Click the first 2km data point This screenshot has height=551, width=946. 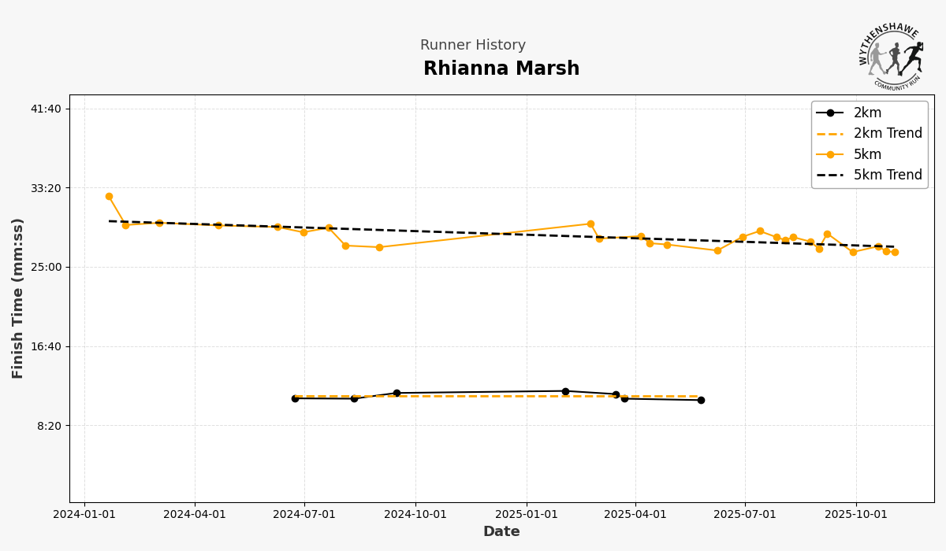click(x=295, y=398)
